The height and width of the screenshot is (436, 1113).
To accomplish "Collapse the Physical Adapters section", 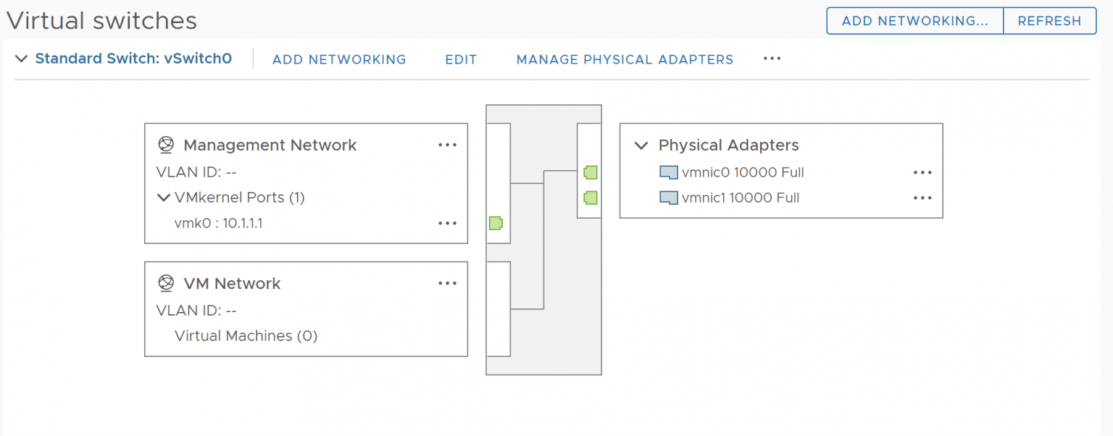I will [641, 145].
